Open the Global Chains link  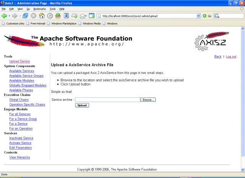coord(19,100)
